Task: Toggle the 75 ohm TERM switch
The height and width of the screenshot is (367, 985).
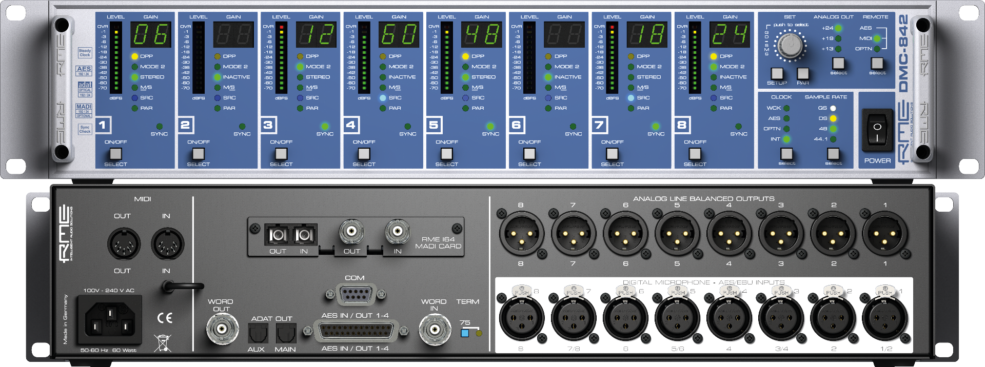Action: point(465,333)
